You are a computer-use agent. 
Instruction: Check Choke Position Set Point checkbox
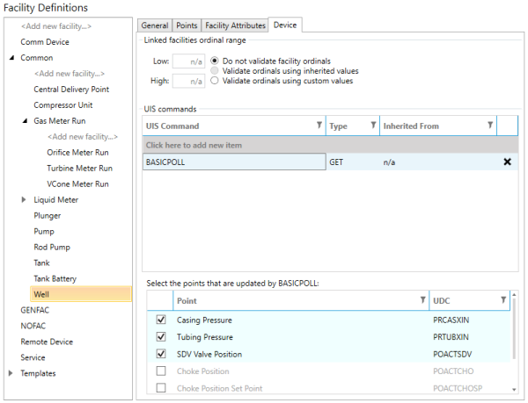click(x=161, y=388)
